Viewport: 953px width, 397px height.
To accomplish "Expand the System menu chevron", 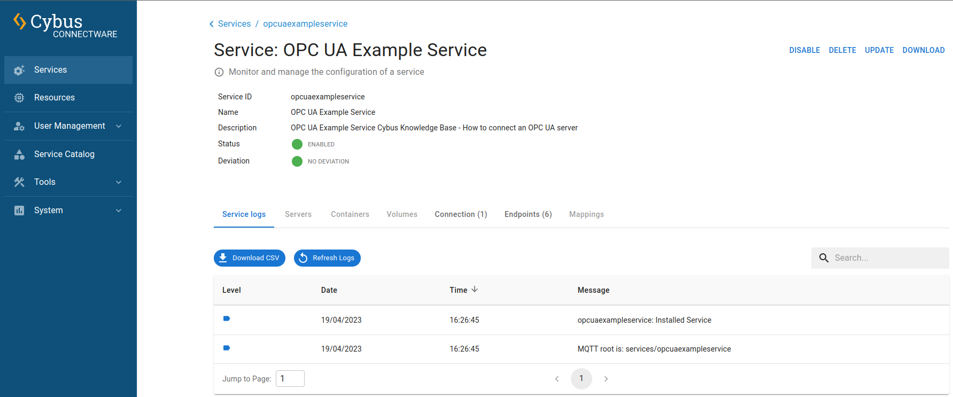I will click(x=119, y=211).
